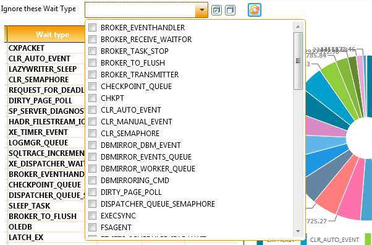
Task: Select CHECKPOINT_QUEUE row in wait table
Action: click(46, 184)
